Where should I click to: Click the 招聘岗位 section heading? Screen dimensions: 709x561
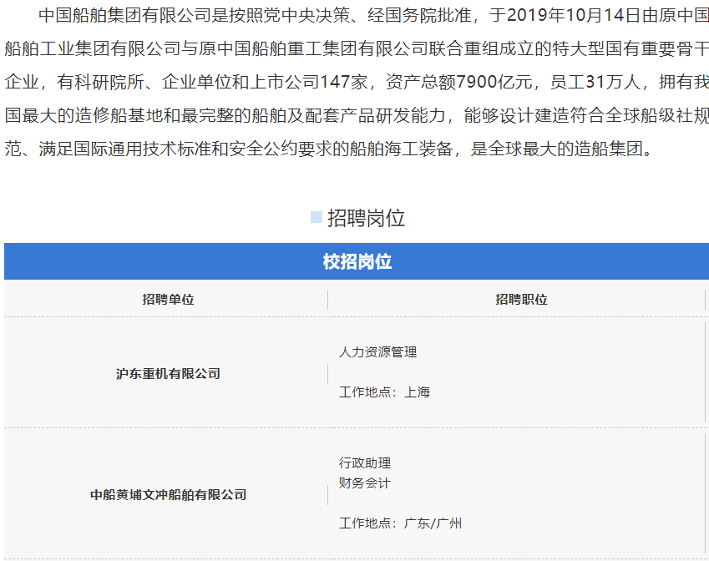[366, 218]
